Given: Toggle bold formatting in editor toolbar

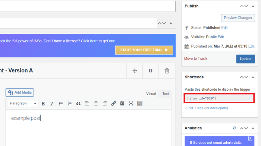Looking at the screenshot, I should (43, 104).
